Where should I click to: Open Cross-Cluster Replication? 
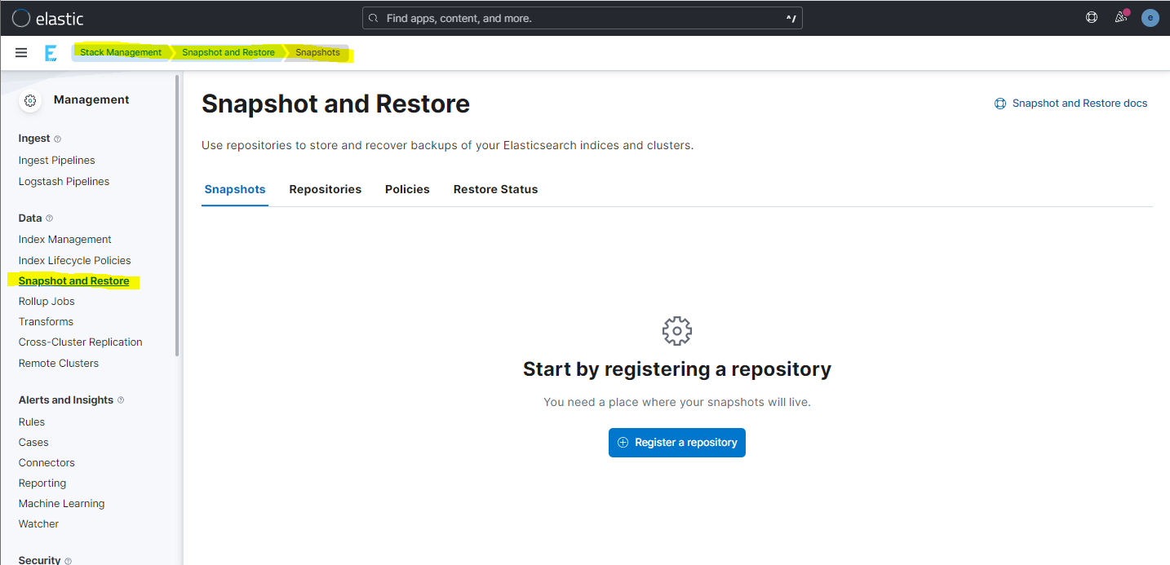(x=81, y=342)
